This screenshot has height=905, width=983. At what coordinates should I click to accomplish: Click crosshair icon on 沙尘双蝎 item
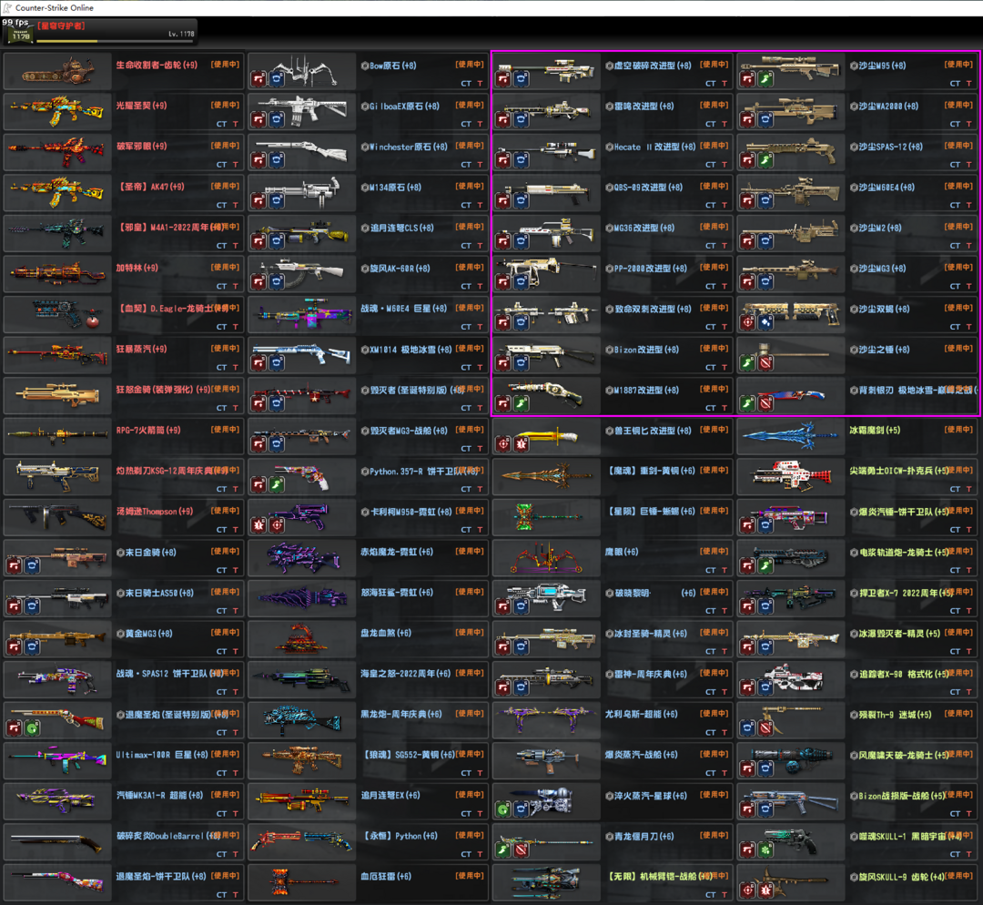coord(748,322)
